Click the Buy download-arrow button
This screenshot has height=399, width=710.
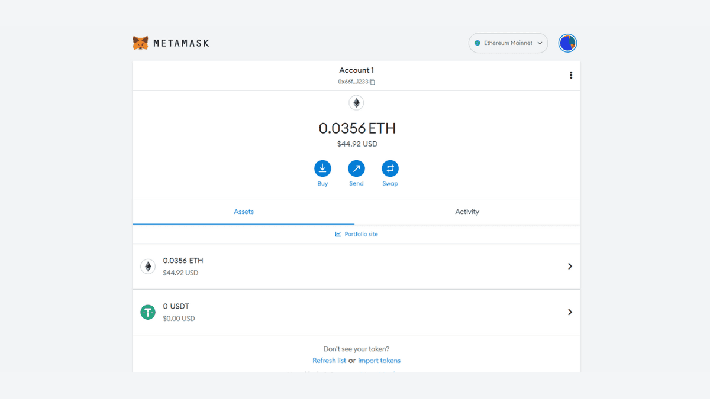click(x=322, y=168)
